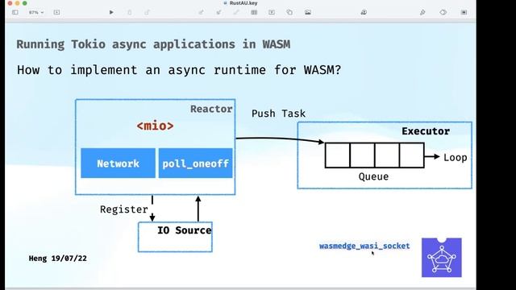Select the "Executor" label

tap(426, 131)
